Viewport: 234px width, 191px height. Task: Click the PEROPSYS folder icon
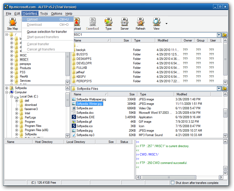point(74,81)
